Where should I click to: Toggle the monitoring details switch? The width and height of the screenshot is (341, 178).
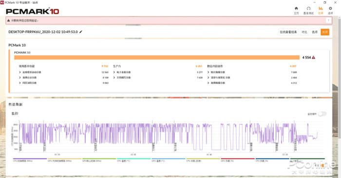322,114
